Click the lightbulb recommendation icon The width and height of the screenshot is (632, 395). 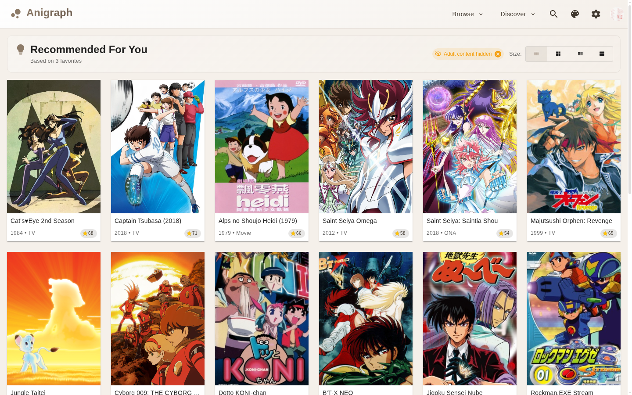[x=20, y=49]
